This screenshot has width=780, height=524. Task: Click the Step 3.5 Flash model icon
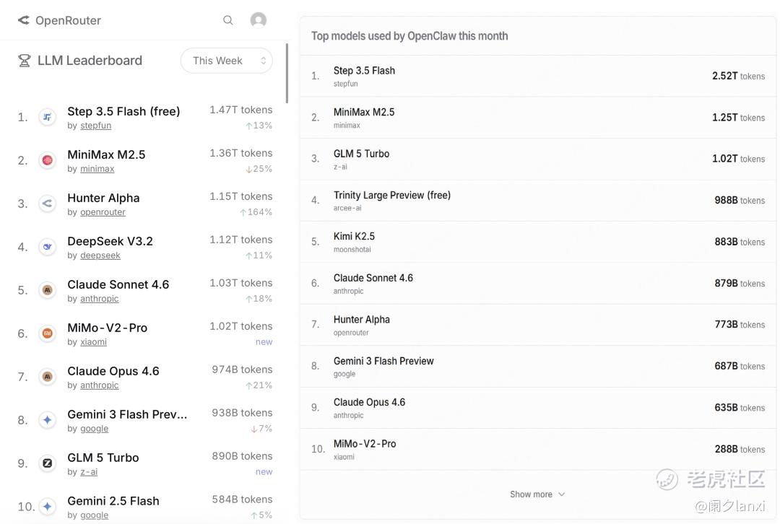48,117
